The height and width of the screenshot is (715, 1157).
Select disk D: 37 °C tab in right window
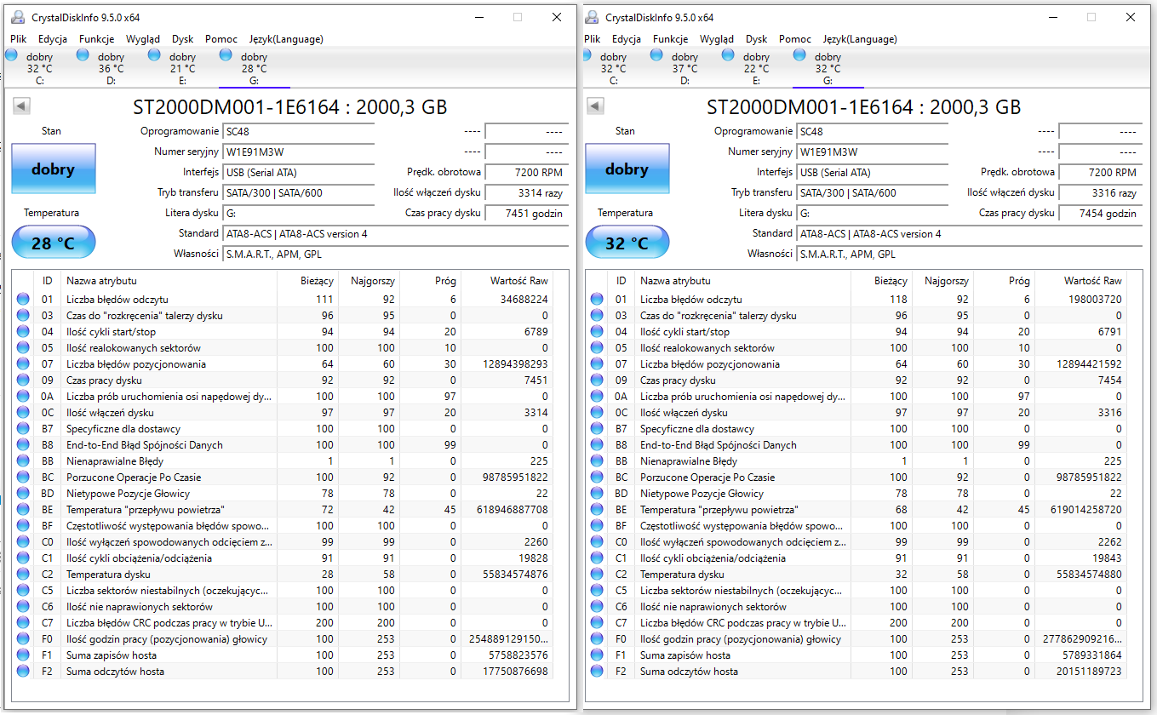[x=684, y=68]
